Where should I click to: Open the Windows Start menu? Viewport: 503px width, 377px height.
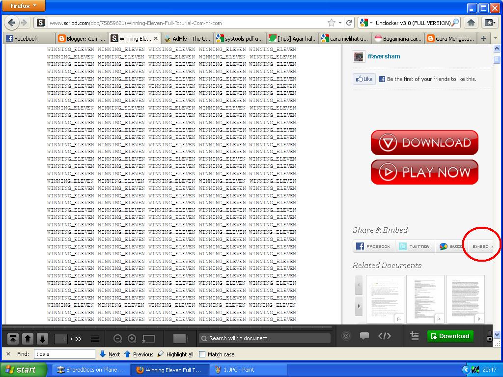(x=23, y=370)
